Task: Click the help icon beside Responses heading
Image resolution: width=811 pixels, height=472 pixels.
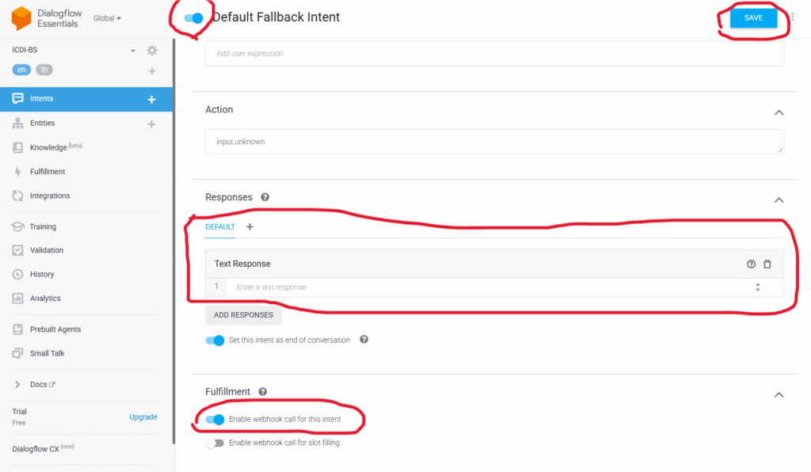Action: coord(265,197)
